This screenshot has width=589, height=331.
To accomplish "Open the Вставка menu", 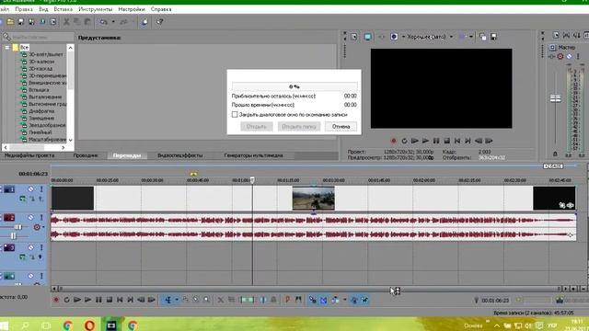I will (x=64, y=9).
